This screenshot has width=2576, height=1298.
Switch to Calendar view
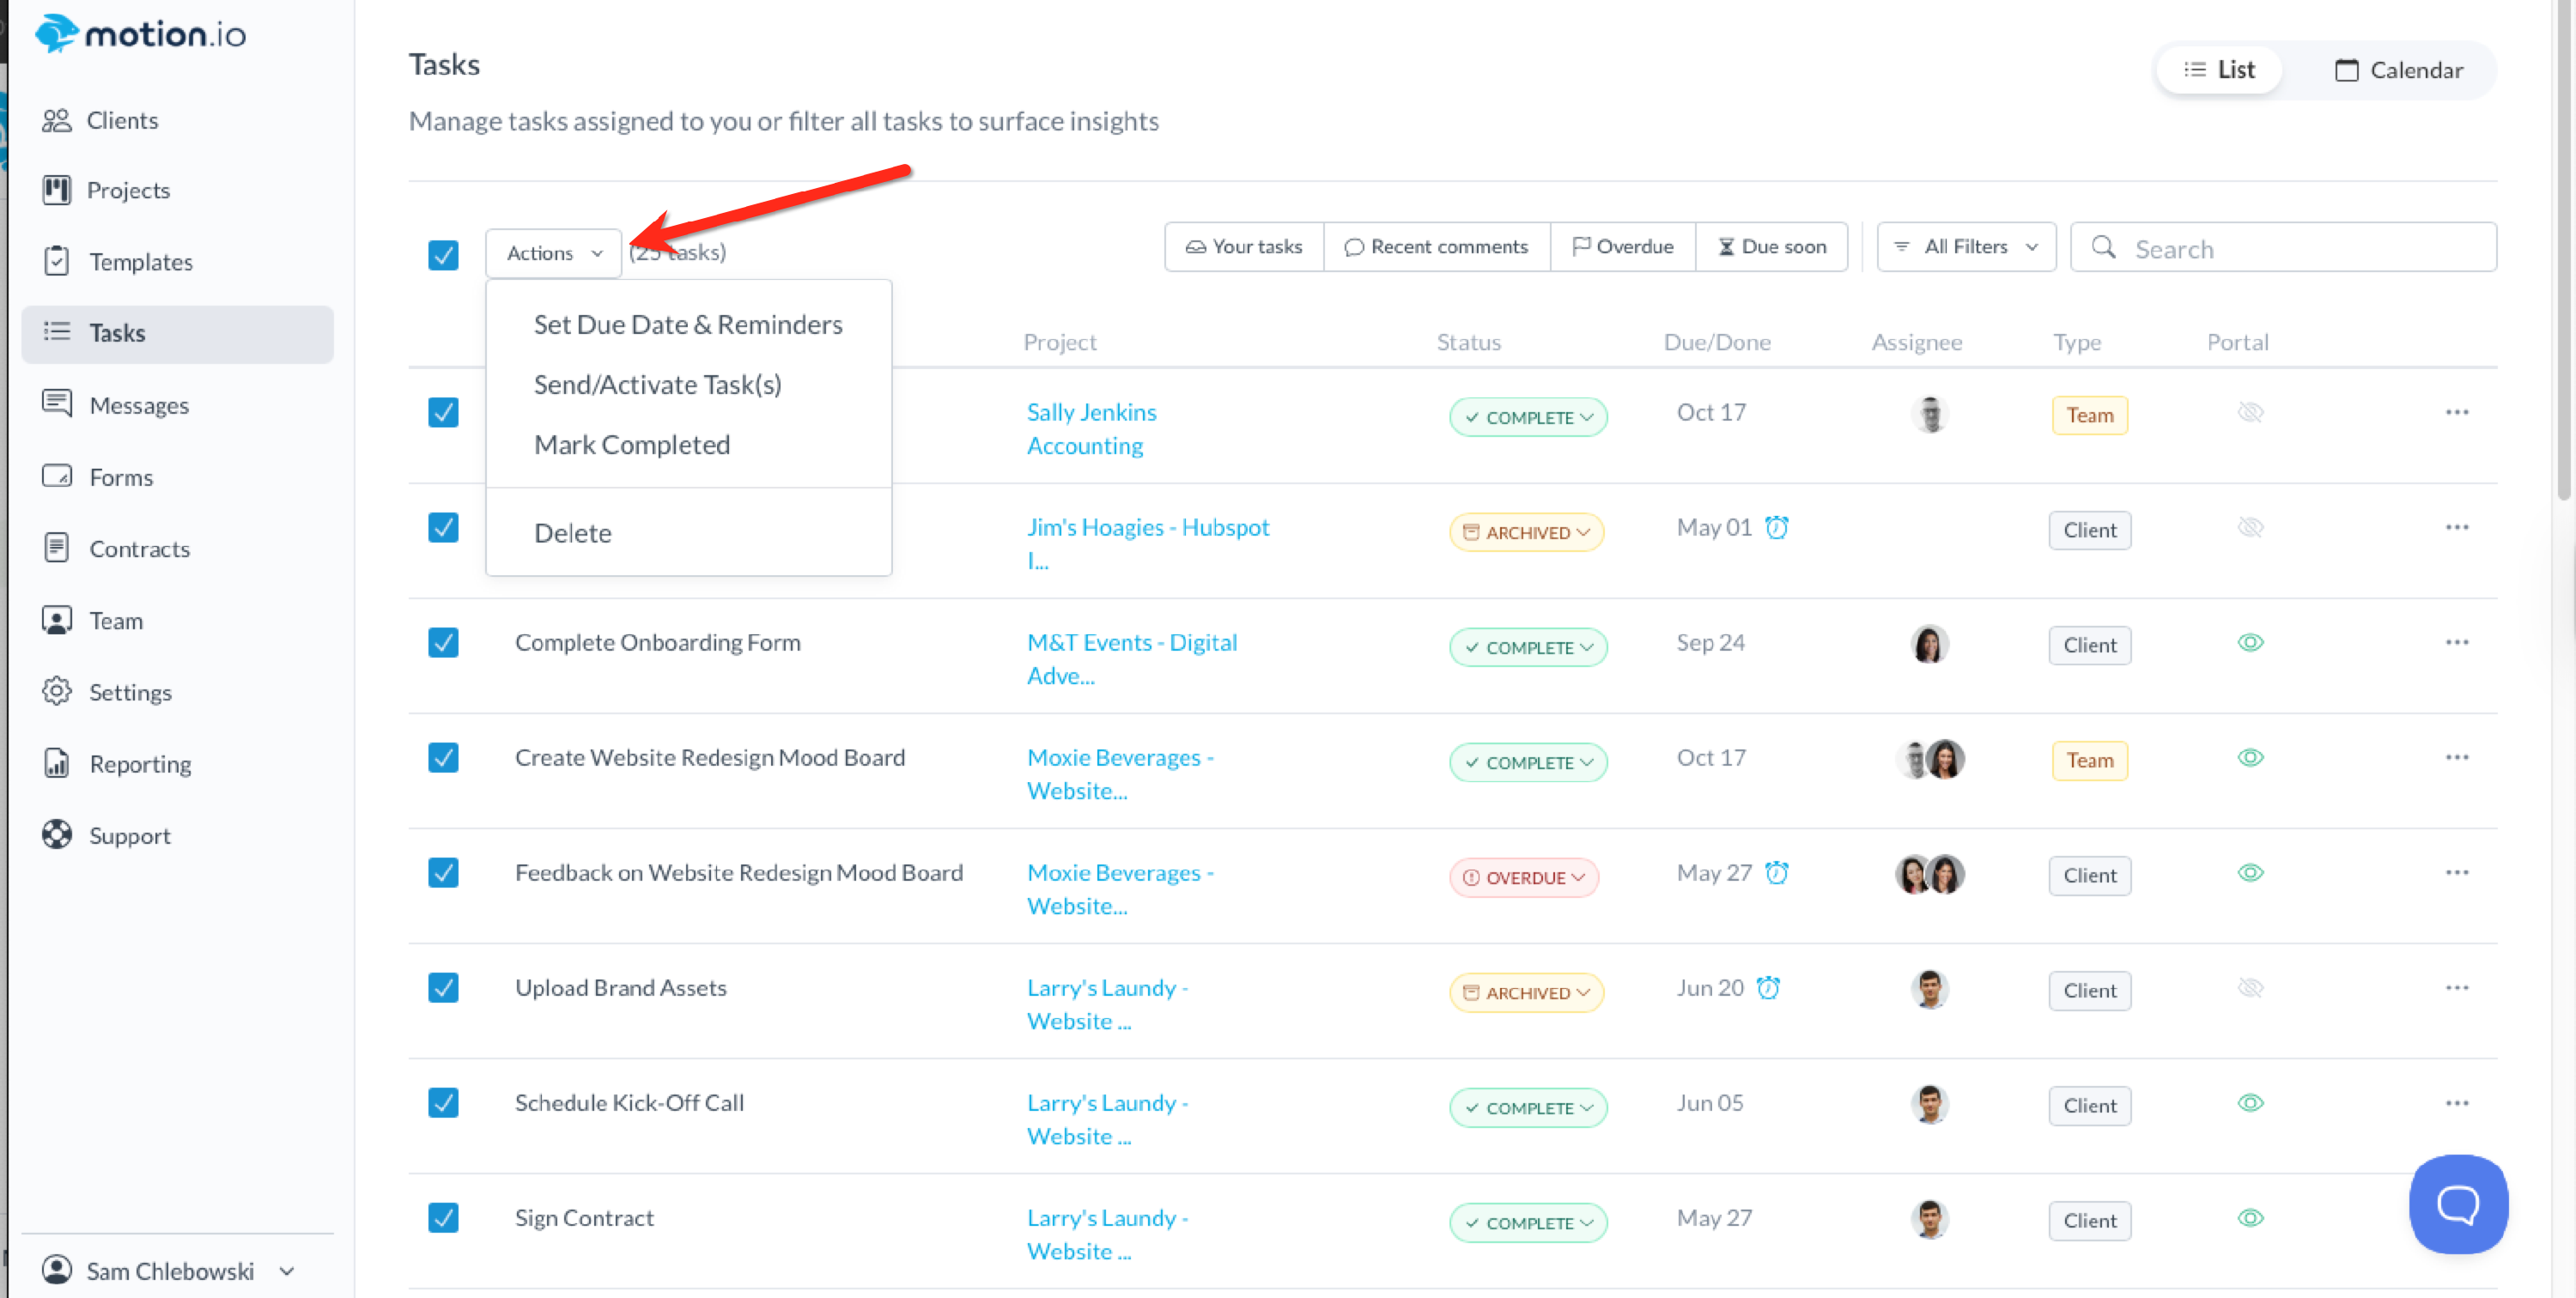tap(2398, 70)
